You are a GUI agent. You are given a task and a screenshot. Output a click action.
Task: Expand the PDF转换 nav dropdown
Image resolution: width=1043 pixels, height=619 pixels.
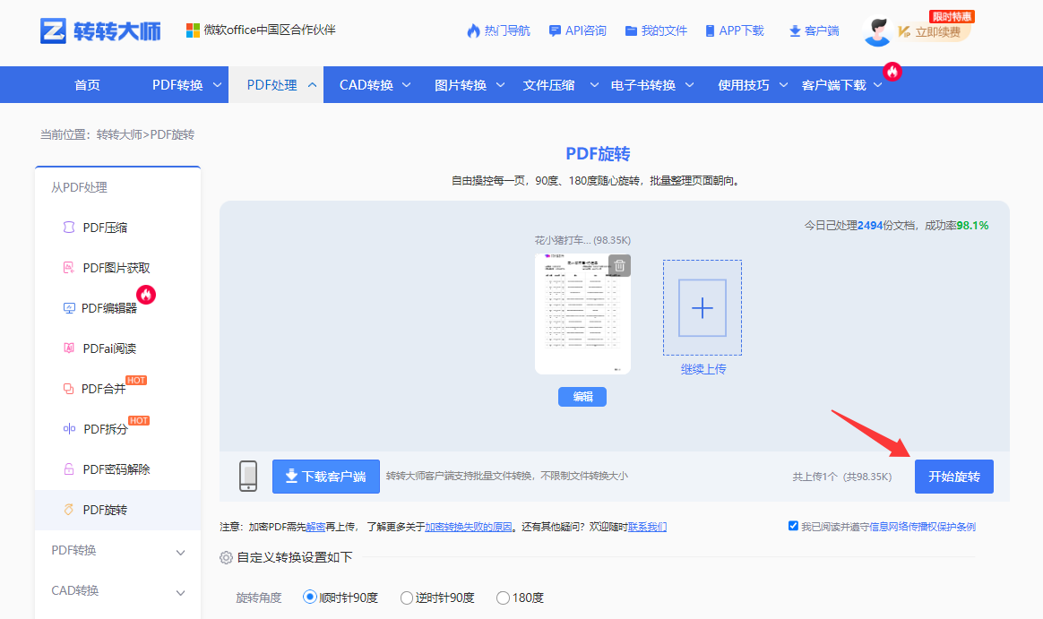tap(217, 85)
